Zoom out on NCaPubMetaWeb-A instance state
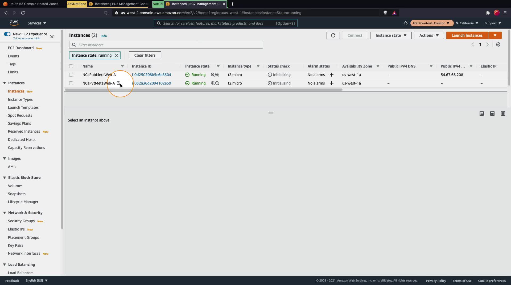 tap(217, 75)
